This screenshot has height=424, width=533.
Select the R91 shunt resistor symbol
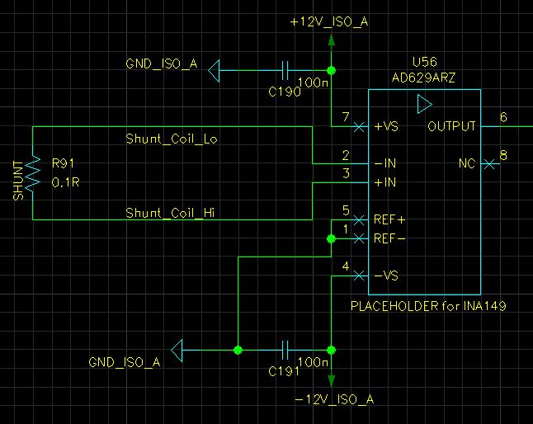coord(33,173)
